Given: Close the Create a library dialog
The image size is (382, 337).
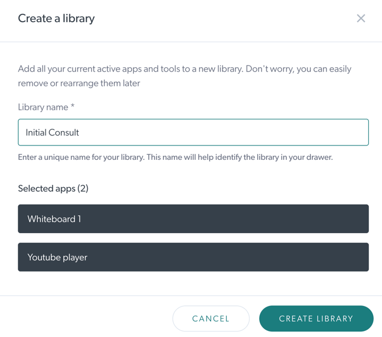Looking at the screenshot, I should [x=361, y=18].
